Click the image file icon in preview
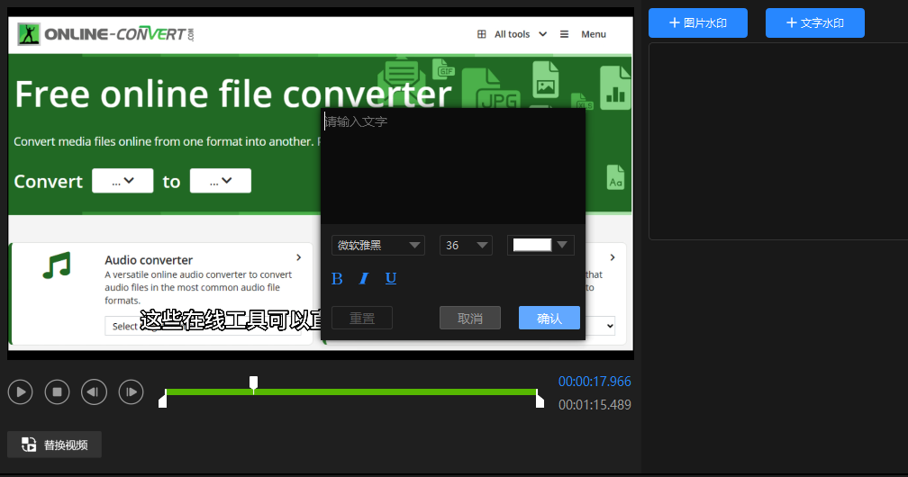The height and width of the screenshot is (477, 908). [546, 80]
